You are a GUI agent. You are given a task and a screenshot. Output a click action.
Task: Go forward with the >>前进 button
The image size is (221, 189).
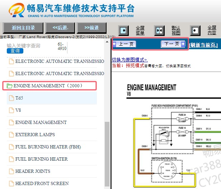[x=91, y=28]
